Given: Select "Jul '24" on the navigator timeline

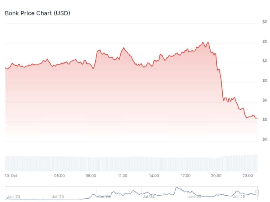Looking at the screenshot, I should pos(148,197).
